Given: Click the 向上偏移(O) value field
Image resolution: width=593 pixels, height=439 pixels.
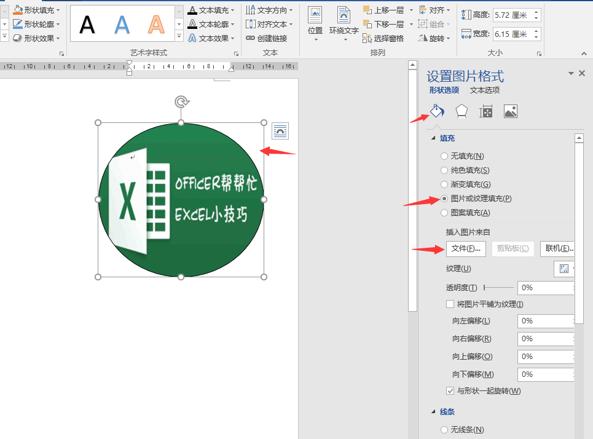Looking at the screenshot, I should (x=545, y=357).
